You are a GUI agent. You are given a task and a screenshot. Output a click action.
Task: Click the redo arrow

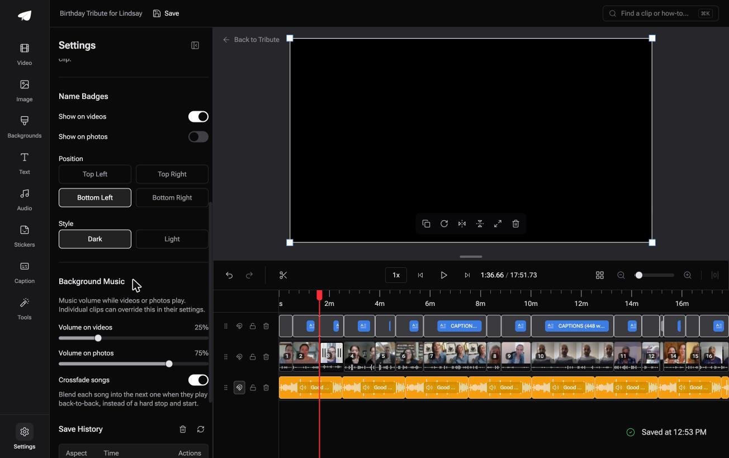tap(249, 275)
